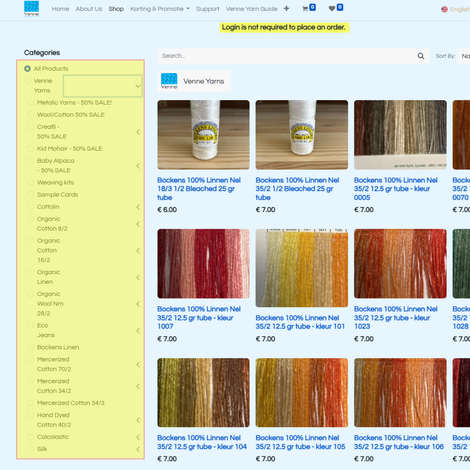Expand the Mercerized Cotton 34/2 subcategories
This screenshot has width=470, height=470.
tap(138, 386)
